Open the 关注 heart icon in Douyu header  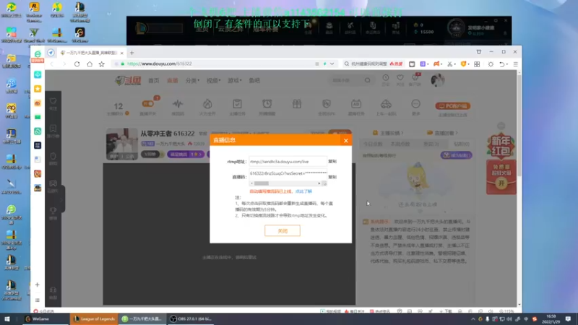(x=400, y=78)
